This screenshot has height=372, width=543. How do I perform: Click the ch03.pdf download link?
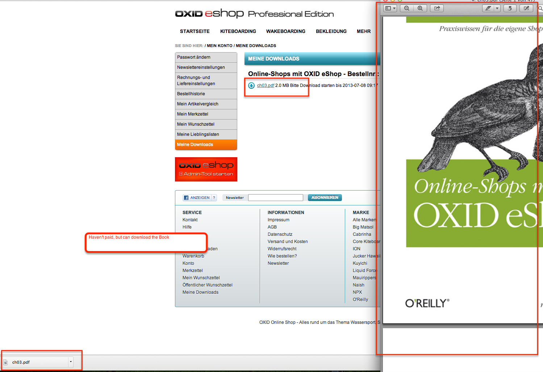pos(266,85)
